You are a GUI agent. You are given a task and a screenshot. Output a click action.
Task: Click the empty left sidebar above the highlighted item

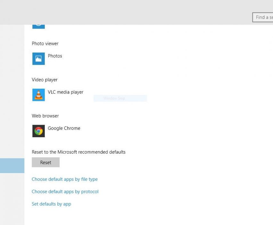[12, 96]
